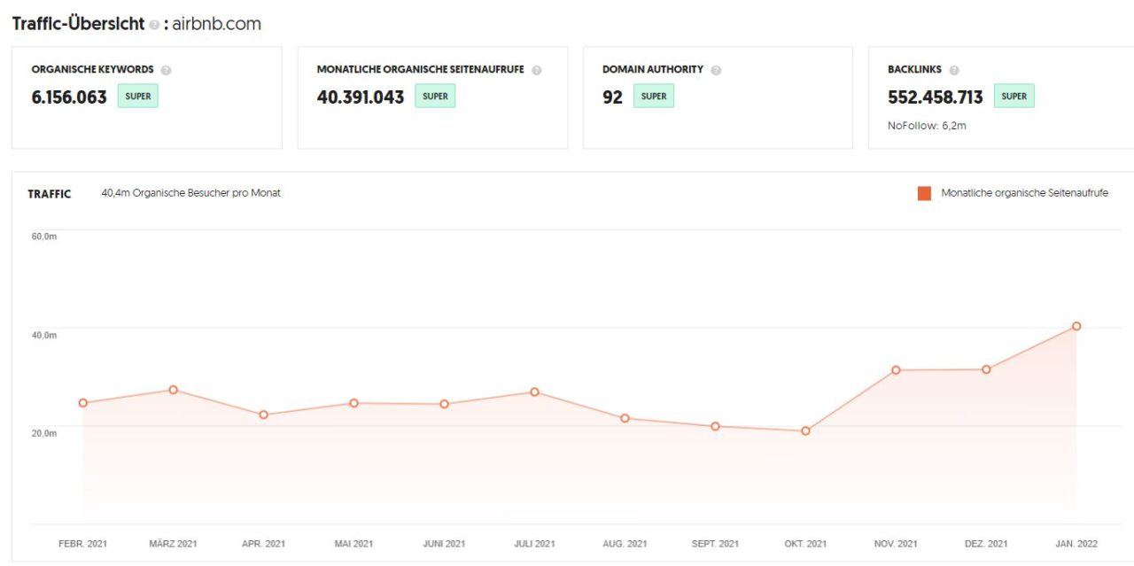Select the Jan. 2022 data point
The width and height of the screenshot is (1134, 566).
click(x=1076, y=326)
